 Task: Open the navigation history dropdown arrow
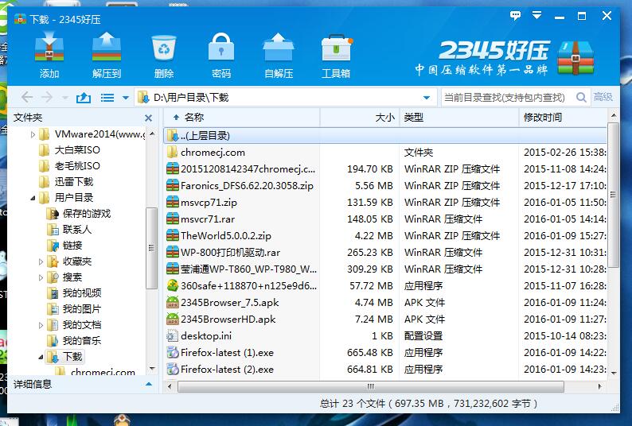[65, 98]
